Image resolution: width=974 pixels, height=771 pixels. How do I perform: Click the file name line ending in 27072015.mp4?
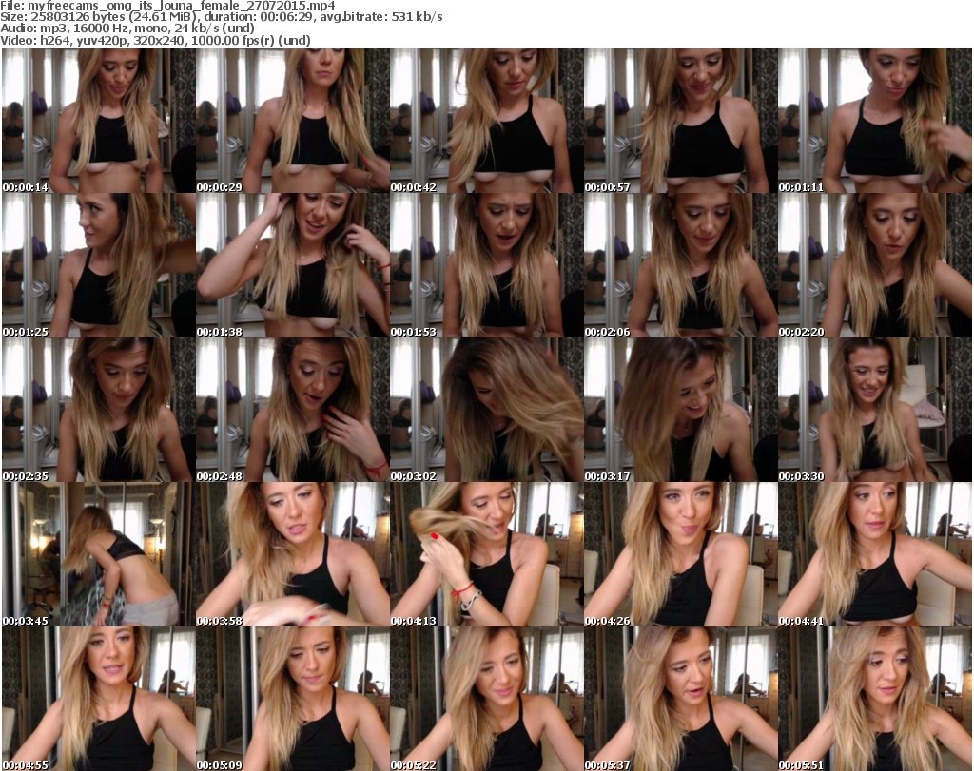[167, 6]
